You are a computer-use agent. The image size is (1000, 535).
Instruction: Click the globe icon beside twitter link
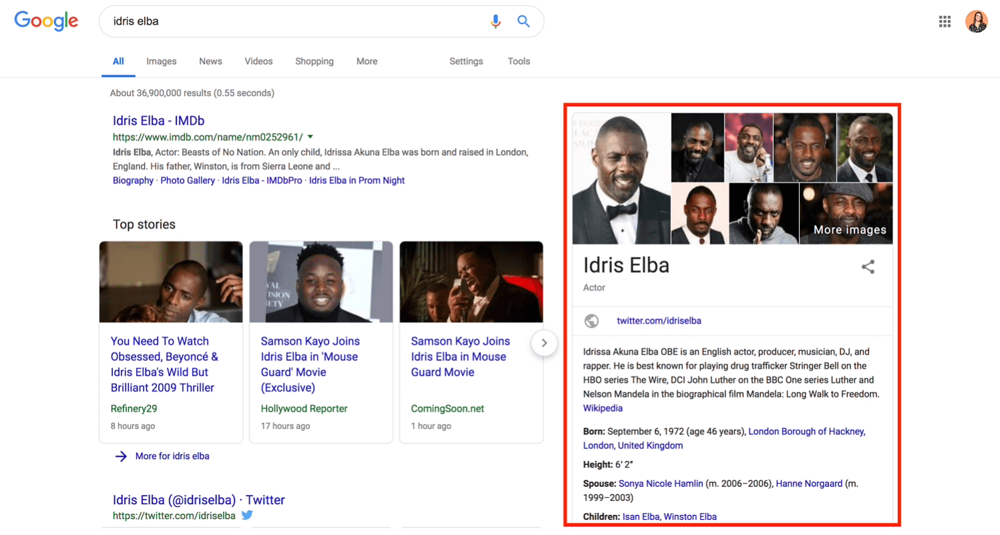(x=591, y=321)
